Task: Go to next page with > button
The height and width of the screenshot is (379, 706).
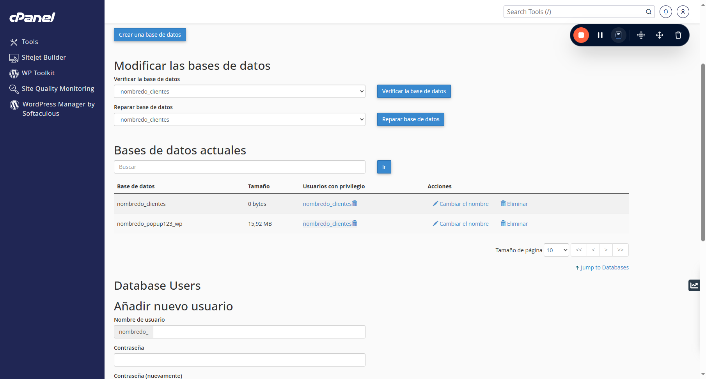Action: (x=606, y=250)
